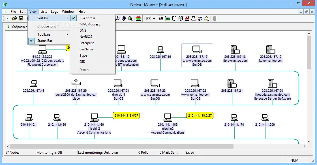Select the 208.226.167.17 SunOS workstation icon
The image size is (317, 165).
[x=197, y=49]
